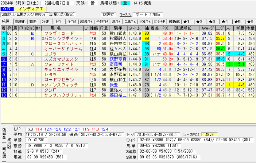The width and height of the screenshot is (256, 163).
Task: Sort by the タイム column header
Action: tap(135, 28)
